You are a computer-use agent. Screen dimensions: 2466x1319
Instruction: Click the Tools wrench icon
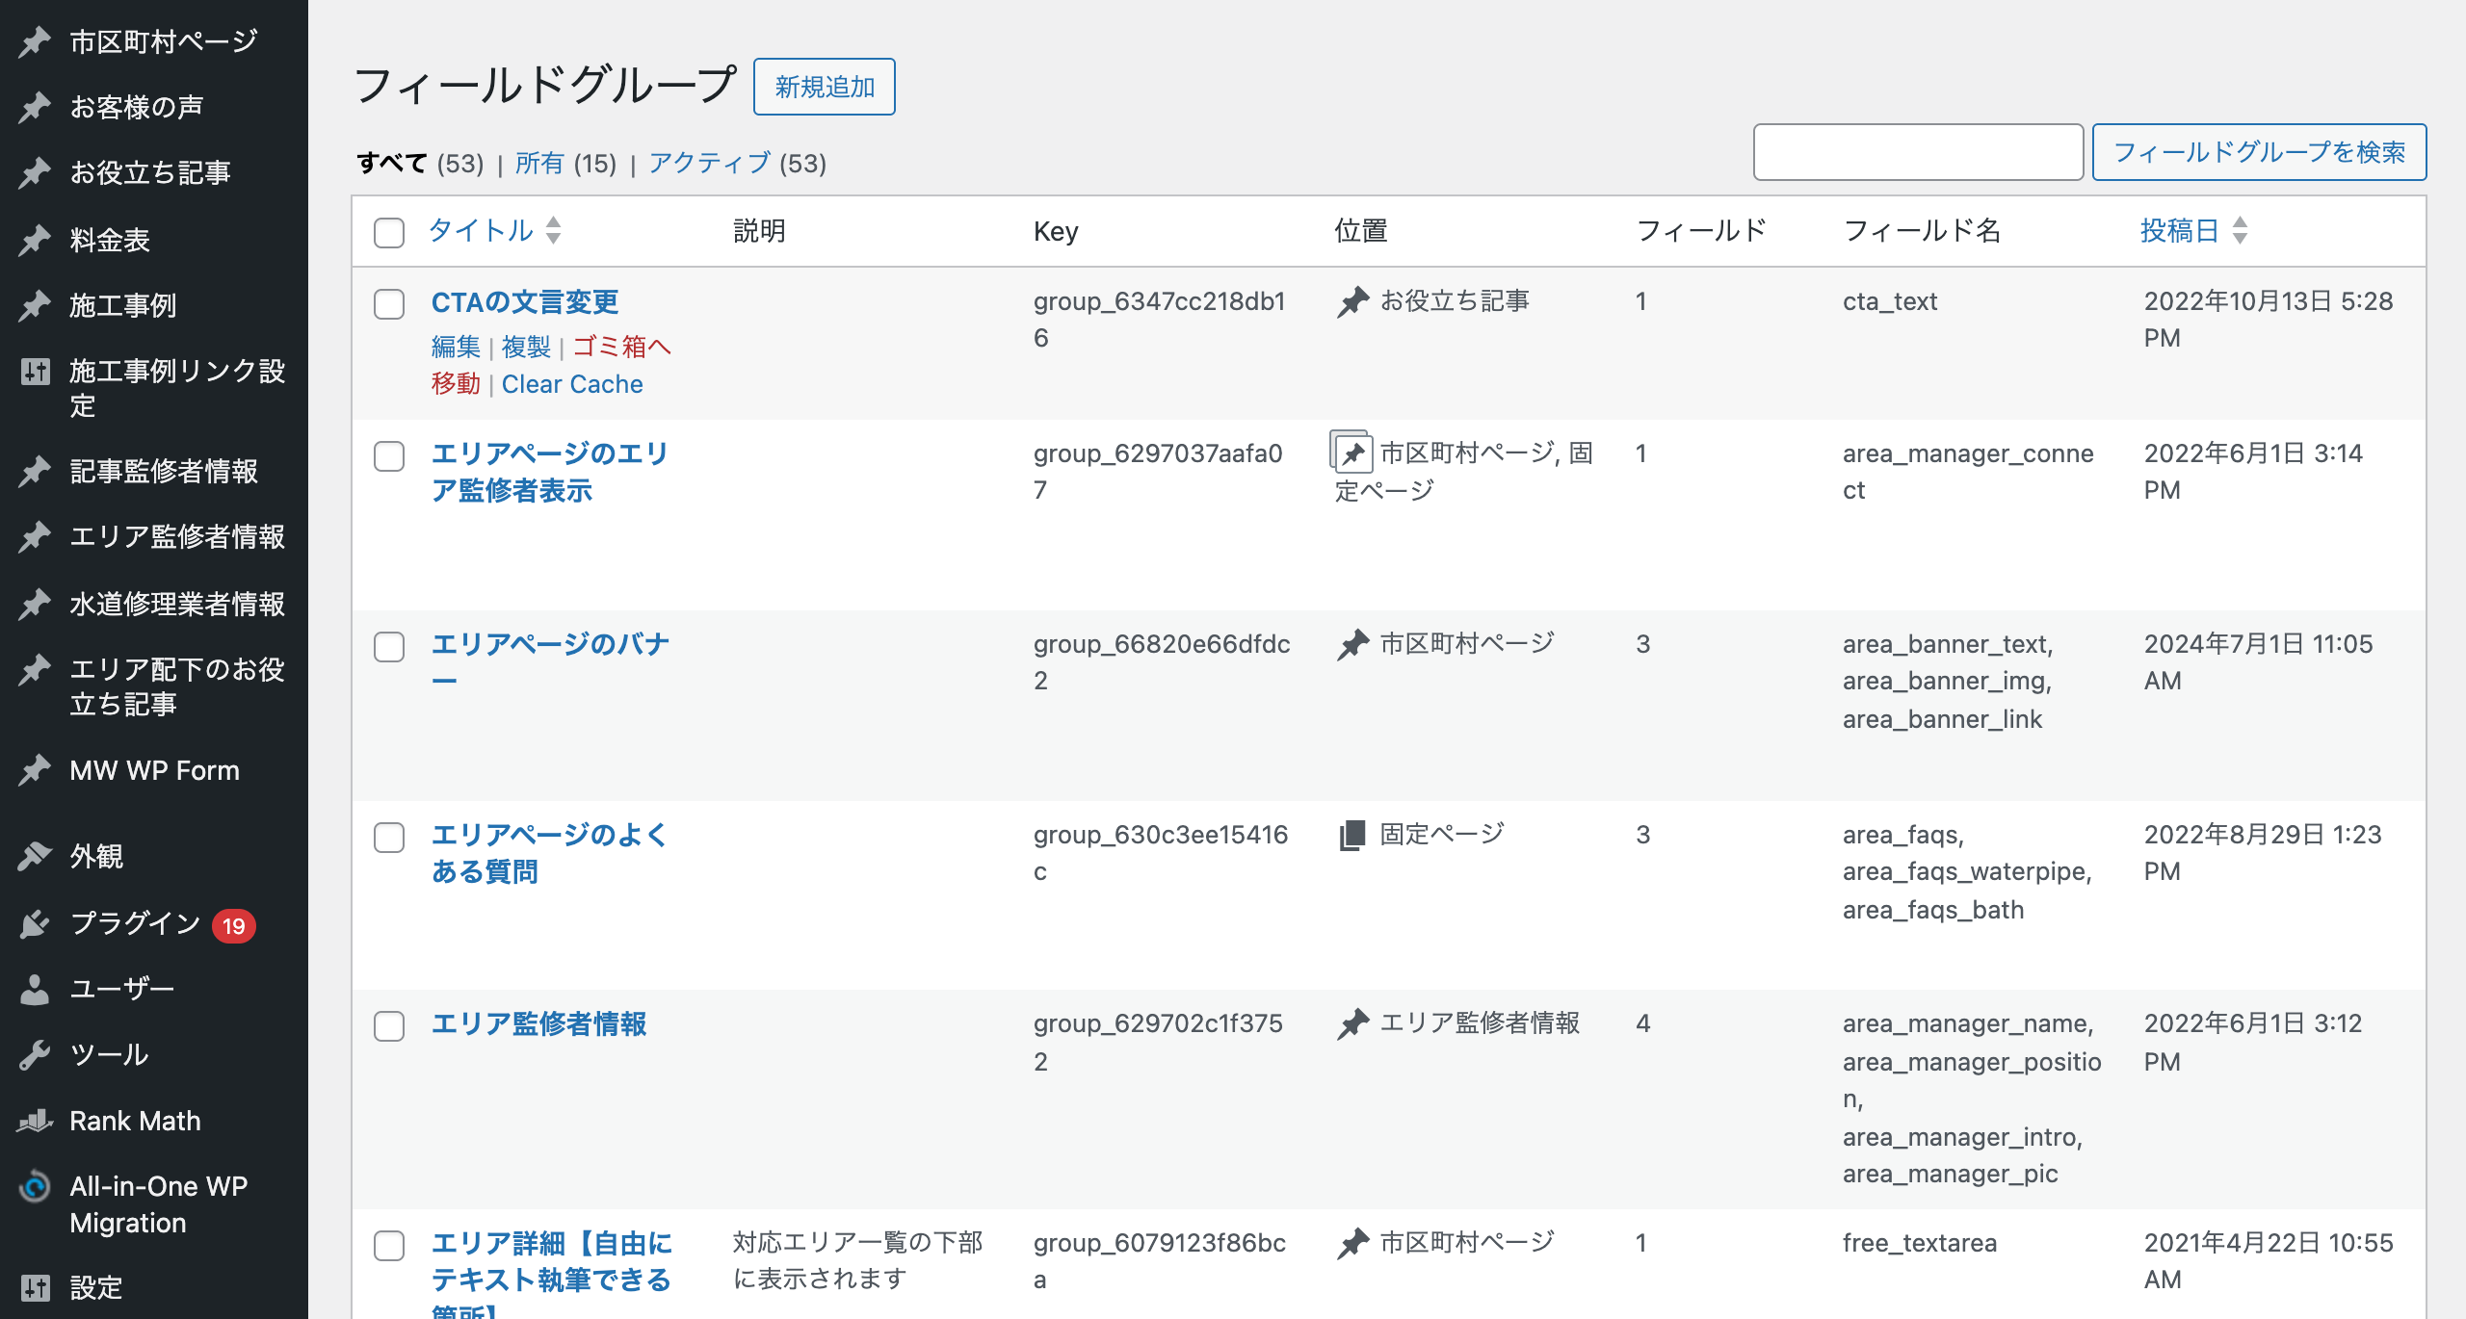tap(35, 1055)
